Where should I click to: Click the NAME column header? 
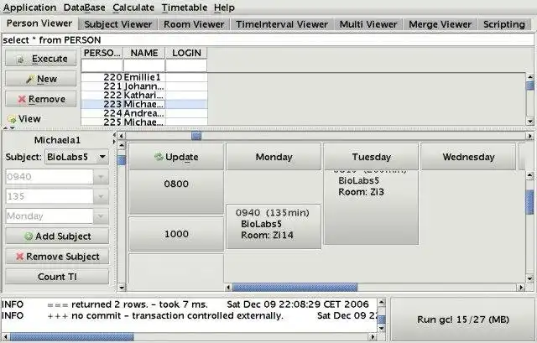coord(143,53)
